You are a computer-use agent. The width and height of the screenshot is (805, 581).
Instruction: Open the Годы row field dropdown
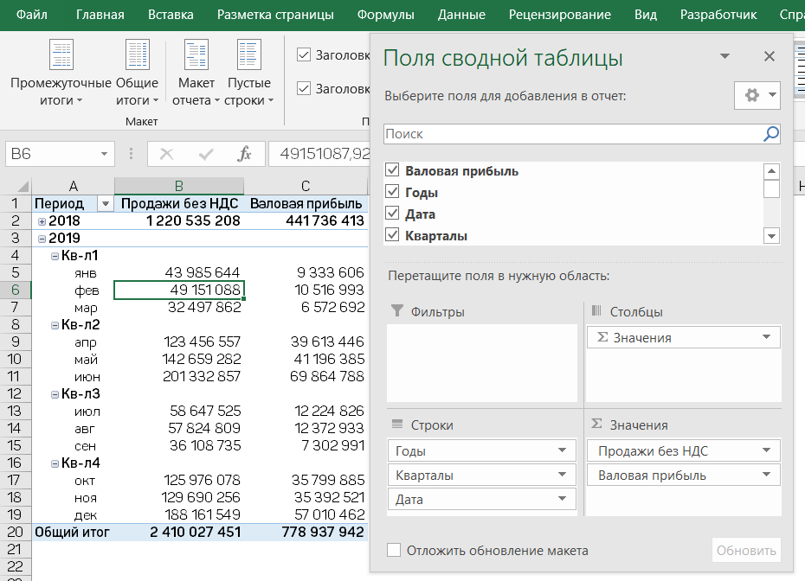[562, 450]
